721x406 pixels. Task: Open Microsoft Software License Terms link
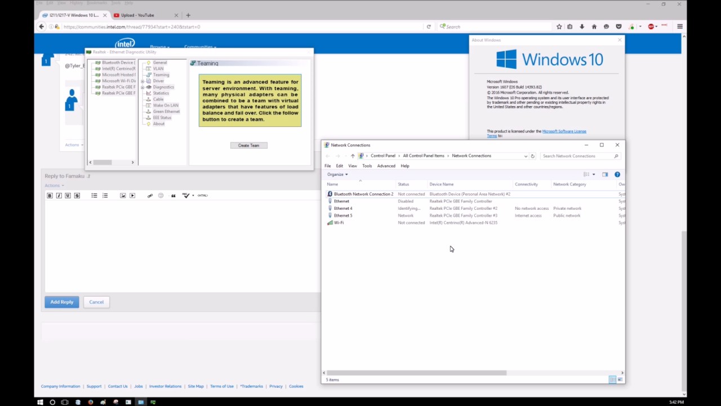[x=564, y=131]
